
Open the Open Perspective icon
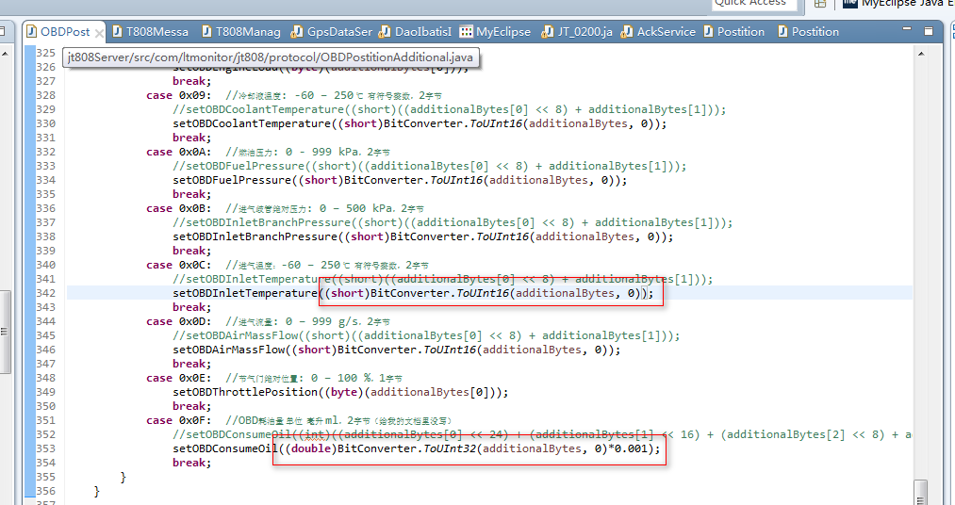point(820,4)
